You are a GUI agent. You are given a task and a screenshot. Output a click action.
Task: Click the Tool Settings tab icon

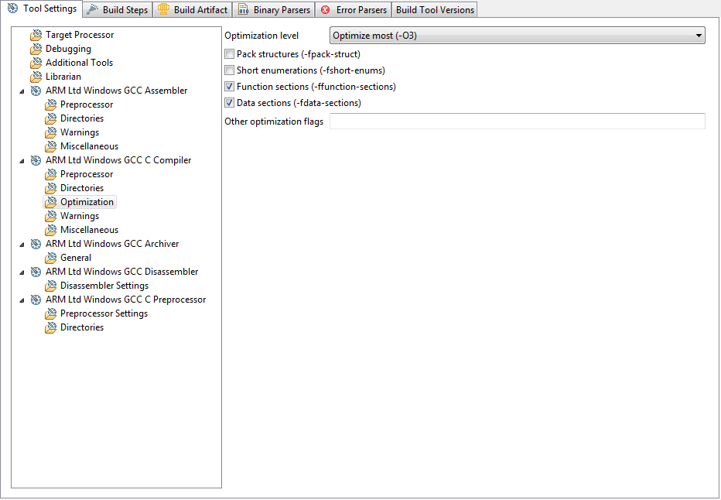13,9
